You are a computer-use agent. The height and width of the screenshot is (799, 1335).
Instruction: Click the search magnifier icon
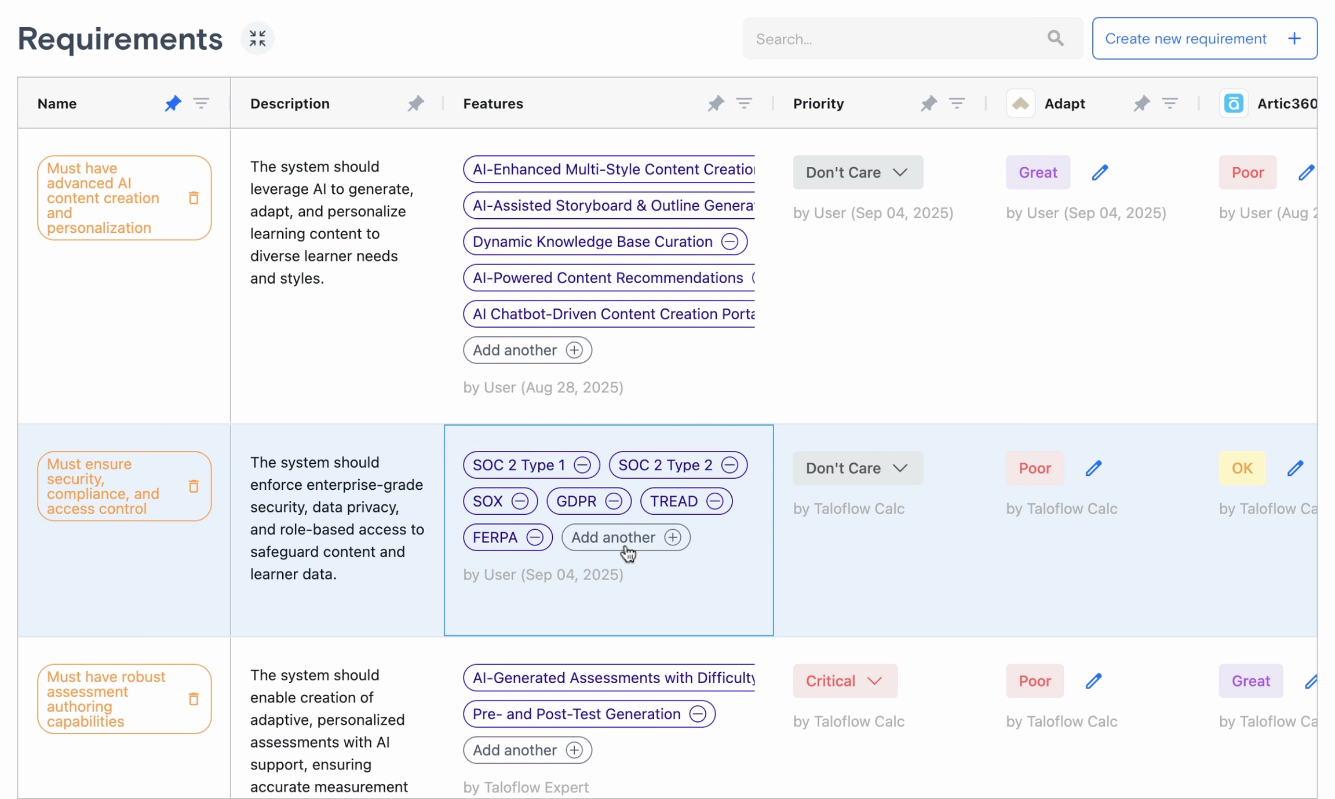click(1055, 38)
